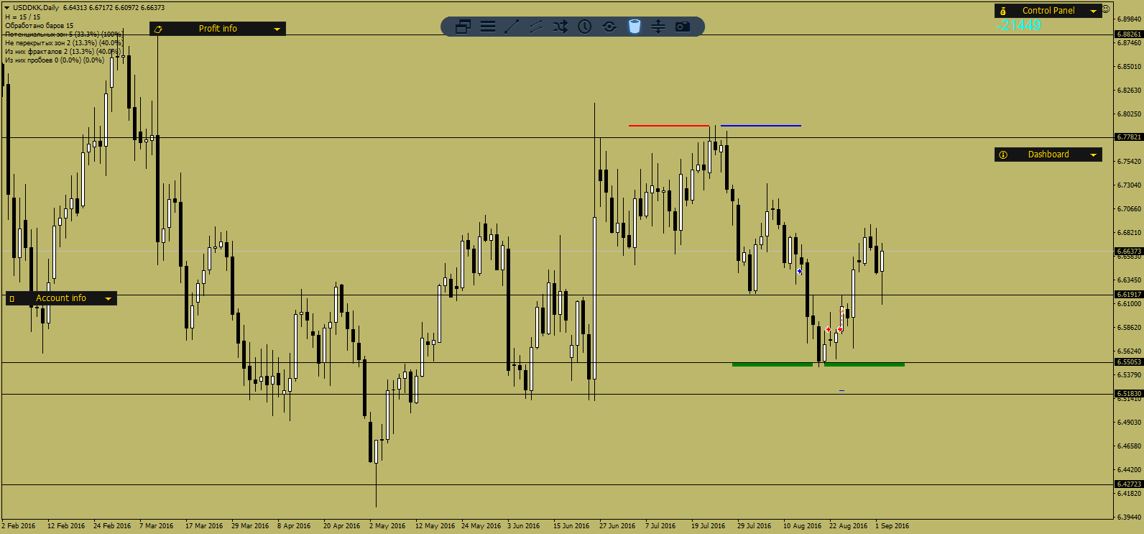Click the red resistance line near 19 Jul
Screen dimensions: 1144x534
point(669,126)
